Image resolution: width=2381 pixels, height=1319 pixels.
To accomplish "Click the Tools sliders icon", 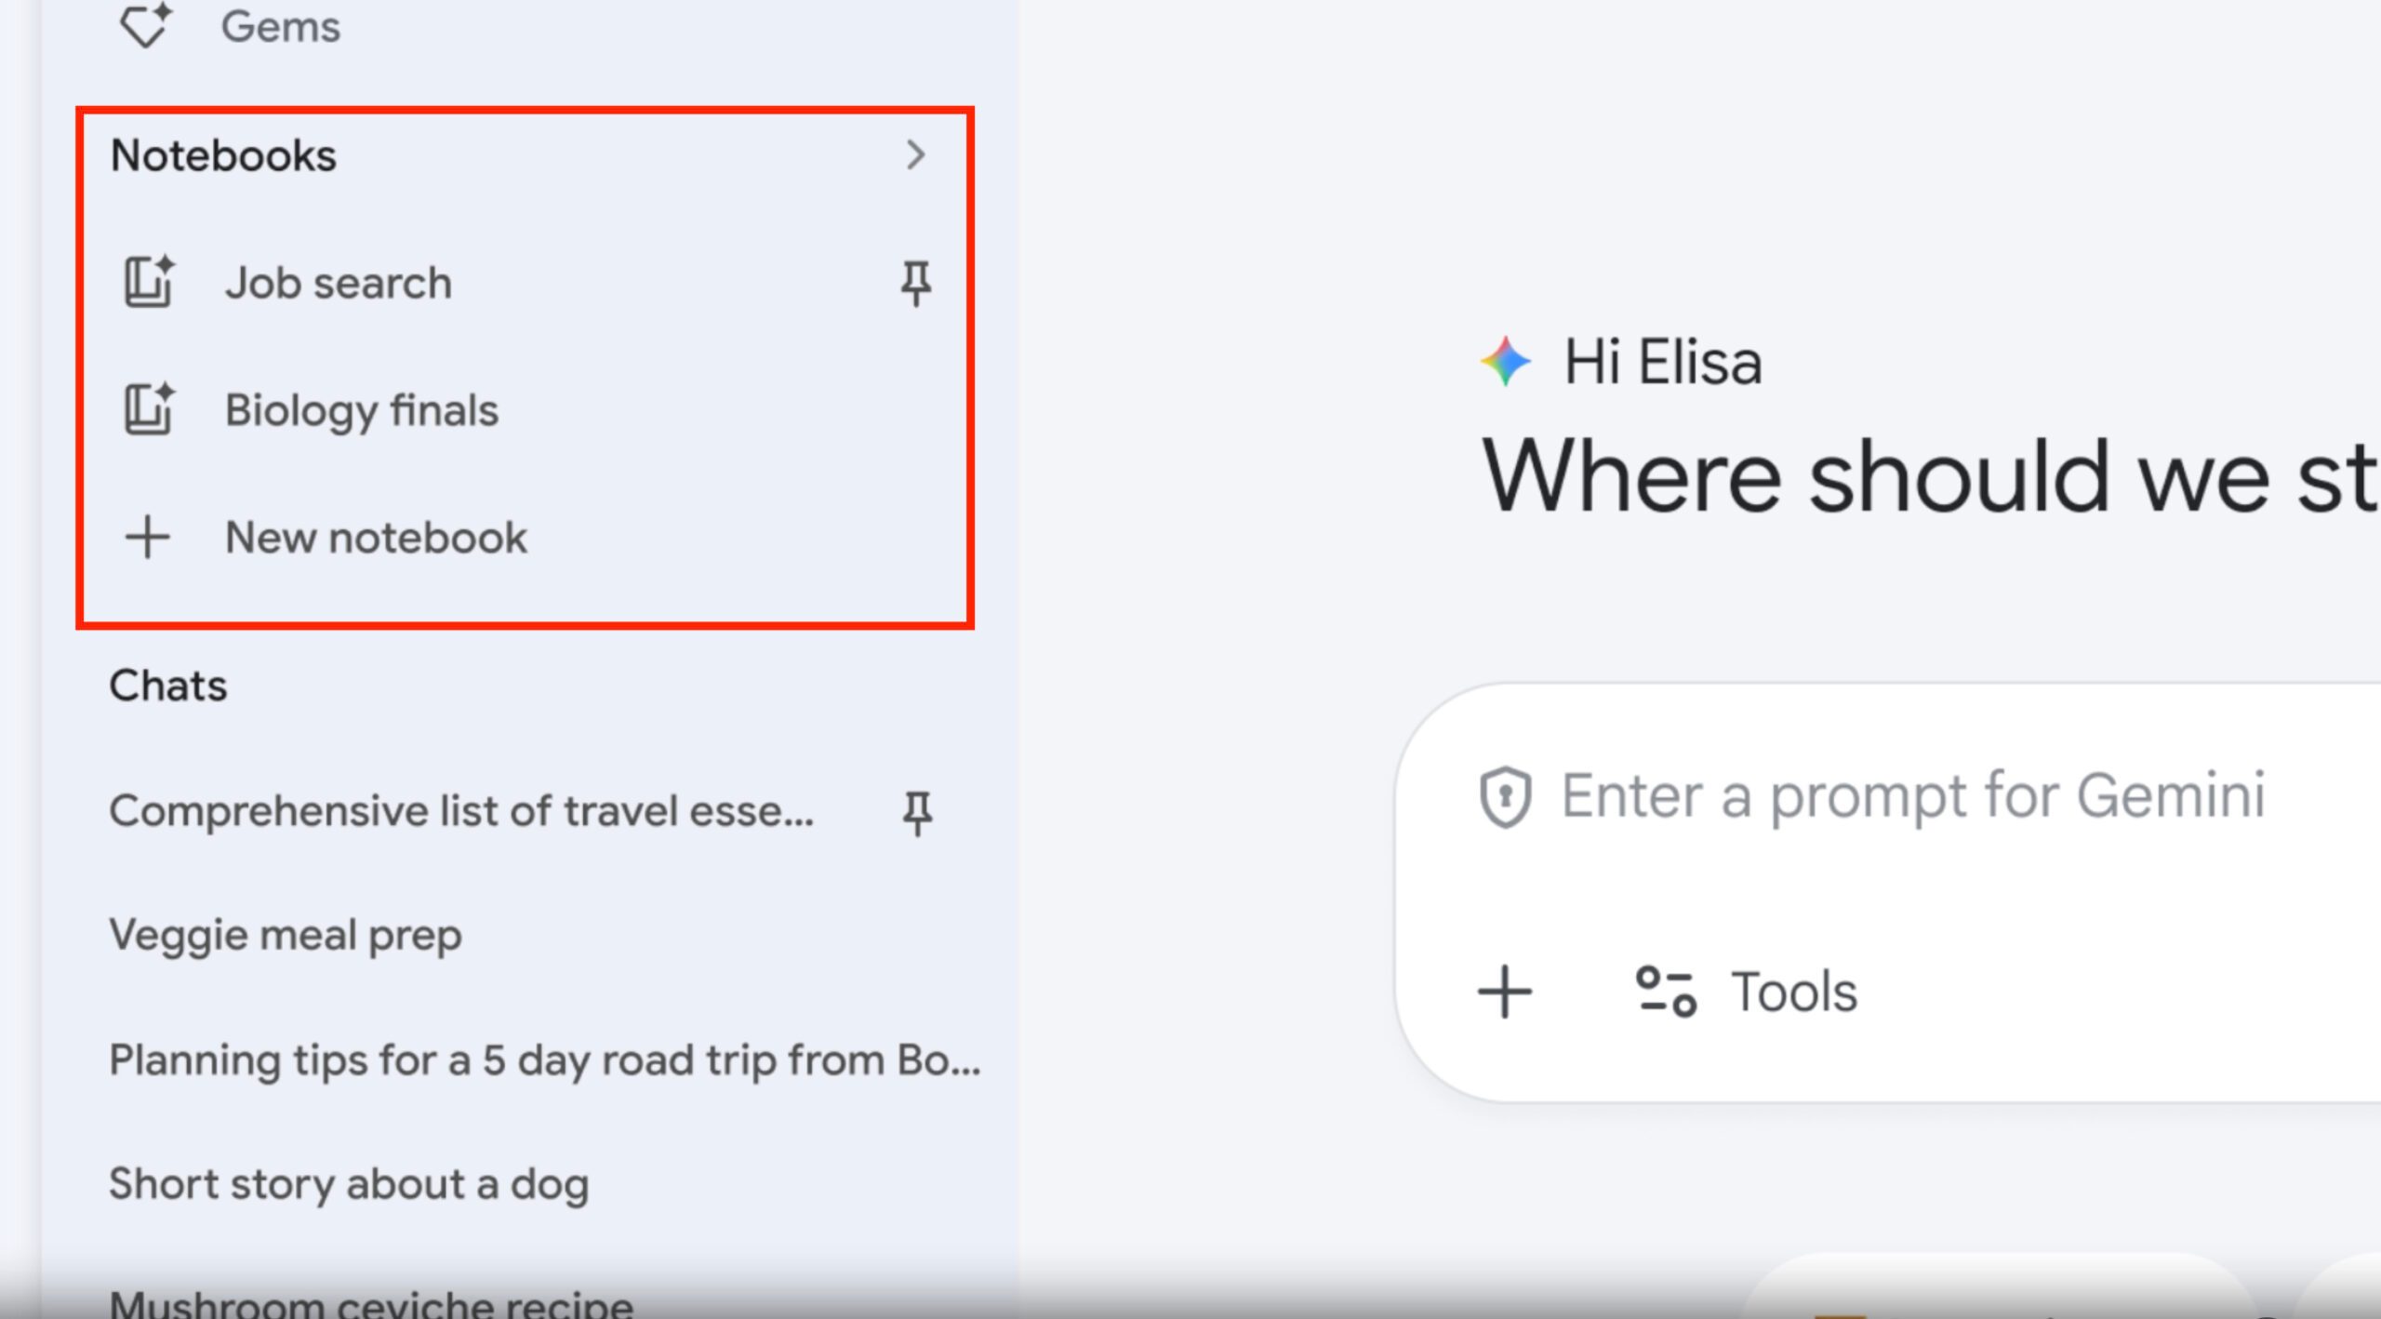I will pos(1666,992).
